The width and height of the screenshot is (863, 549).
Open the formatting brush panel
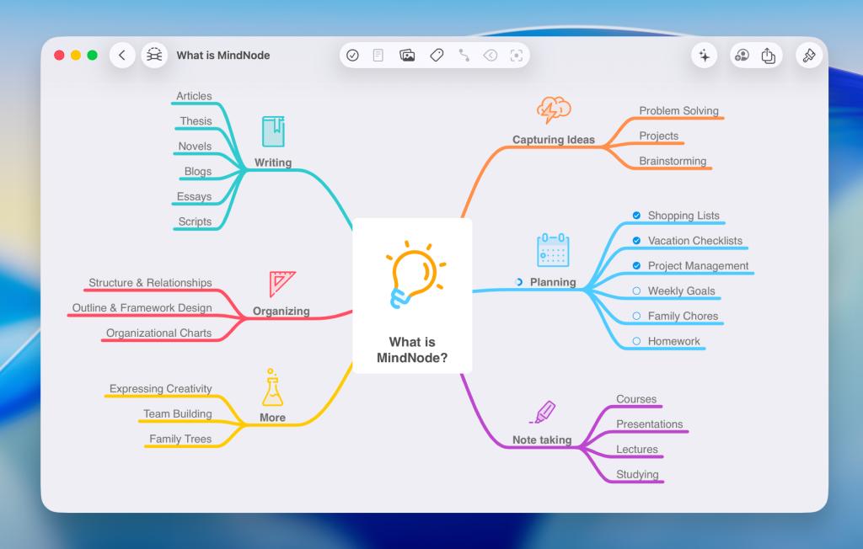[x=807, y=55]
